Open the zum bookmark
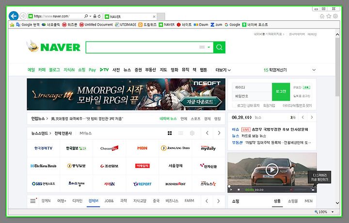349x223 pixels. (216, 25)
